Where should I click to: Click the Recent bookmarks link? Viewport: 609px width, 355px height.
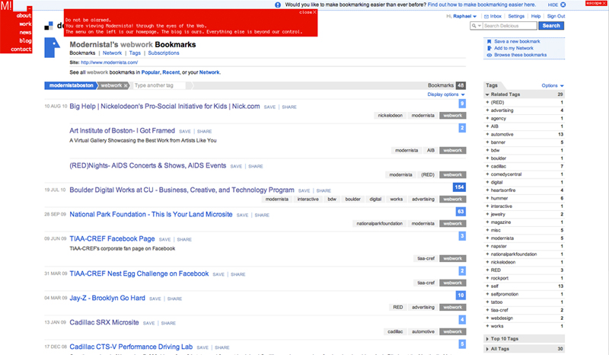171,72
